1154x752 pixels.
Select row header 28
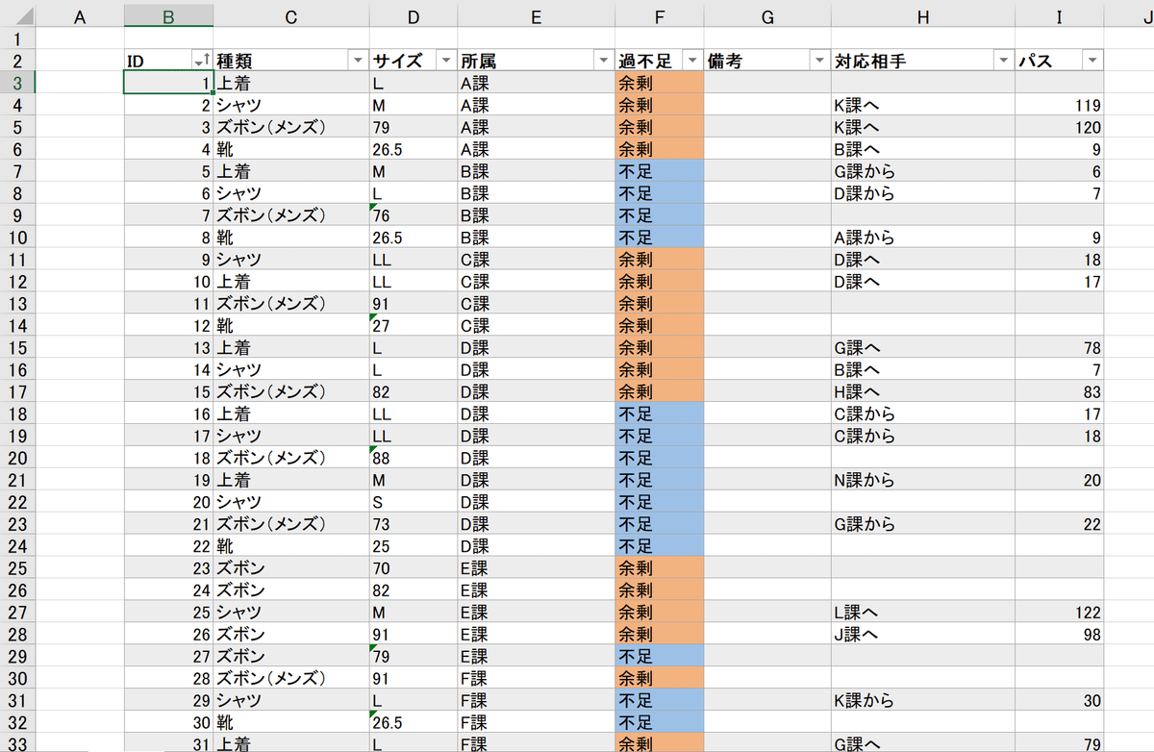point(17,635)
